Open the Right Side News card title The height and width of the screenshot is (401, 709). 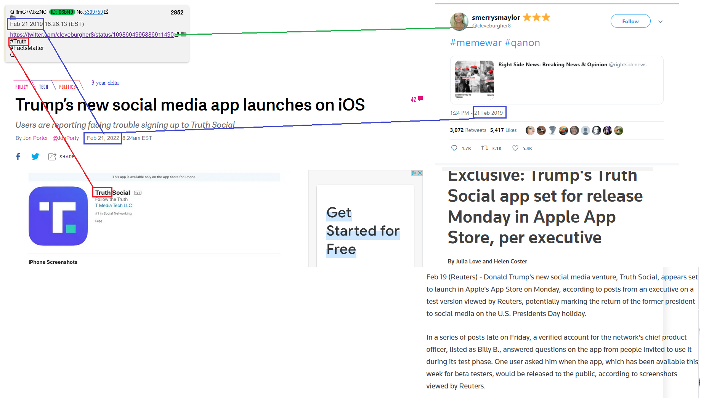coord(553,64)
